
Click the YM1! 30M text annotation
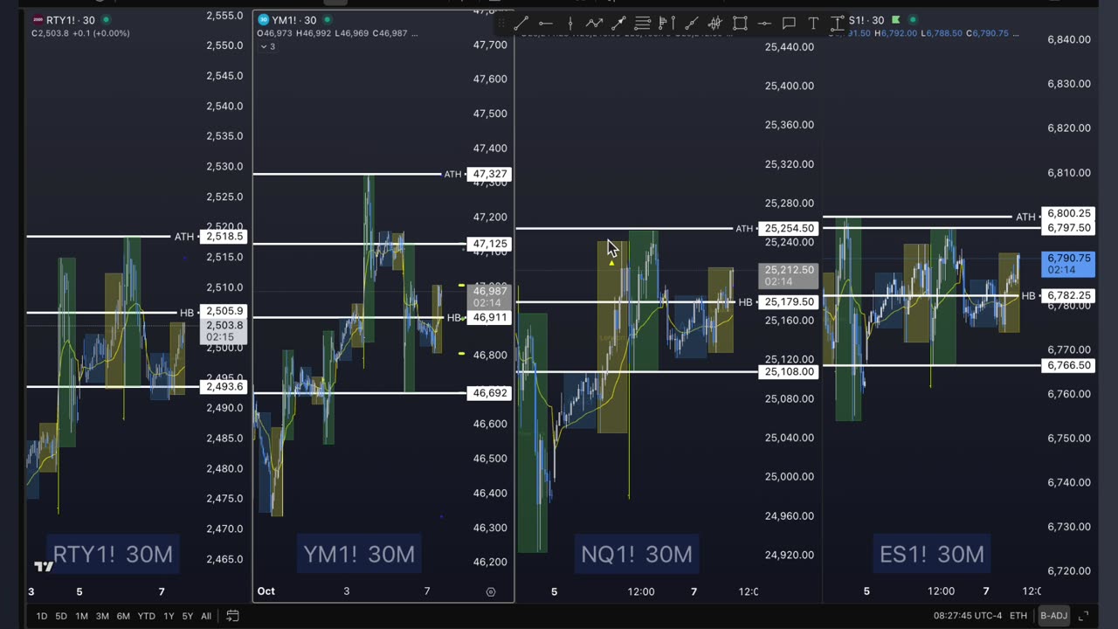click(x=359, y=554)
